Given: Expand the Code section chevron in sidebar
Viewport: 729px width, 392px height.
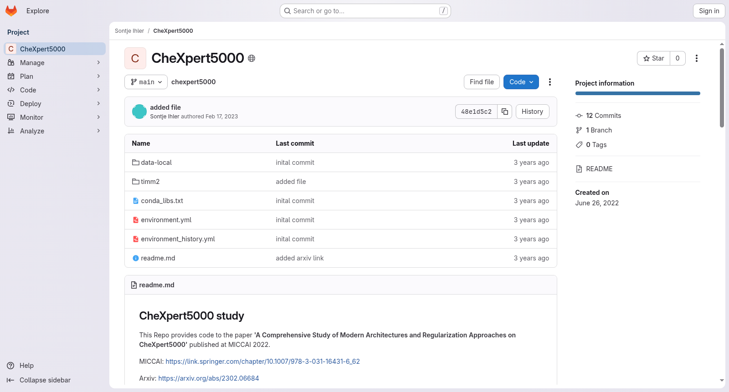Looking at the screenshot, I should coord(98,90).
